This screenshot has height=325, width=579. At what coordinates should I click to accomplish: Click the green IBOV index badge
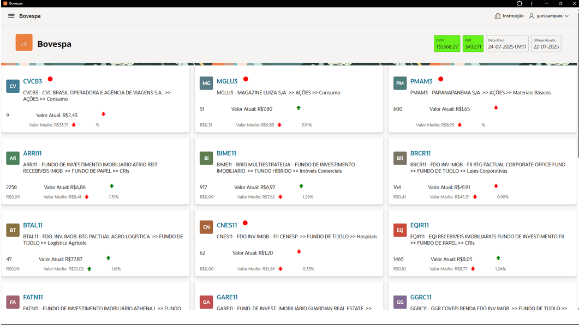click(447, 44)
